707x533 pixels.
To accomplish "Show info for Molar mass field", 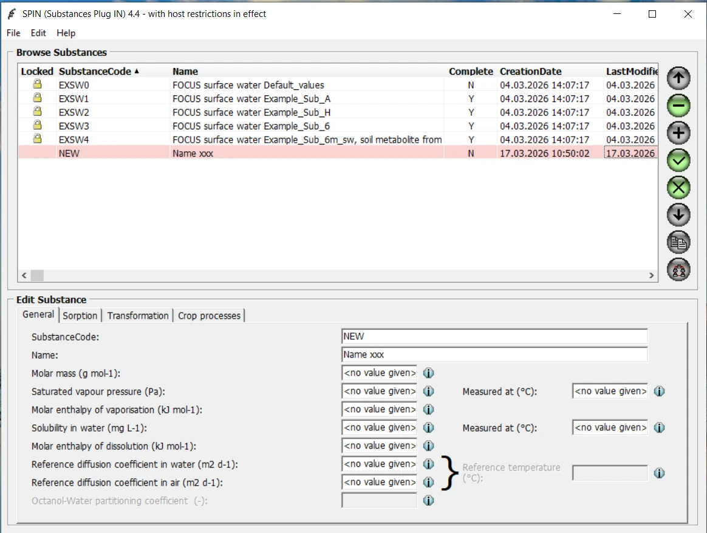I will [428, 373].
